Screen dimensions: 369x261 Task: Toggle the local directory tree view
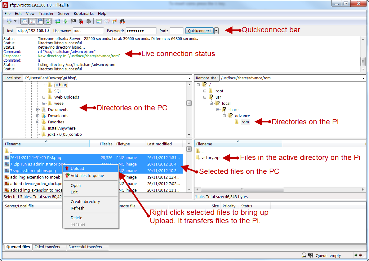(x=32, y=21)
